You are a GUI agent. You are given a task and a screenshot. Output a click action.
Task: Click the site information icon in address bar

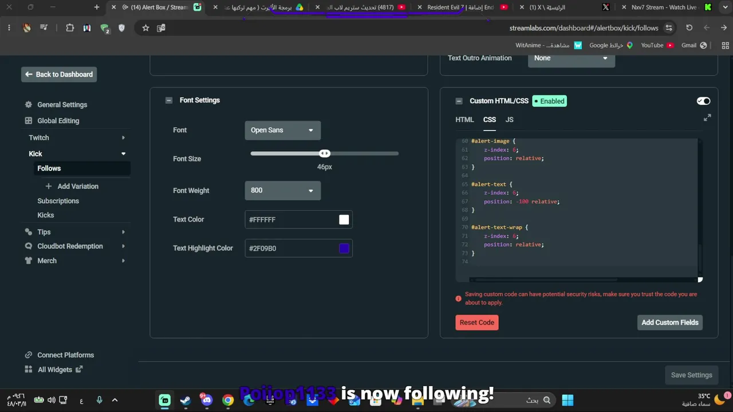(x=669, y=28)
